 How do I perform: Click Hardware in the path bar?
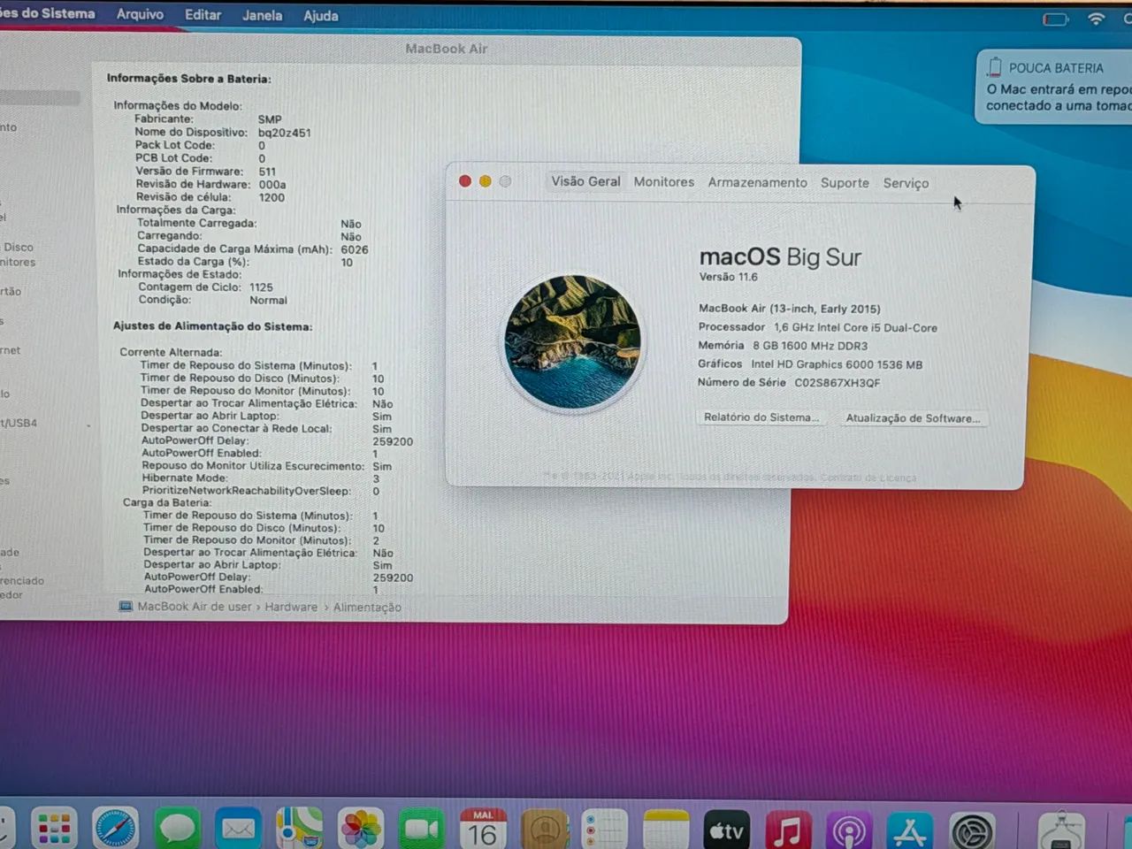[291, 607]
